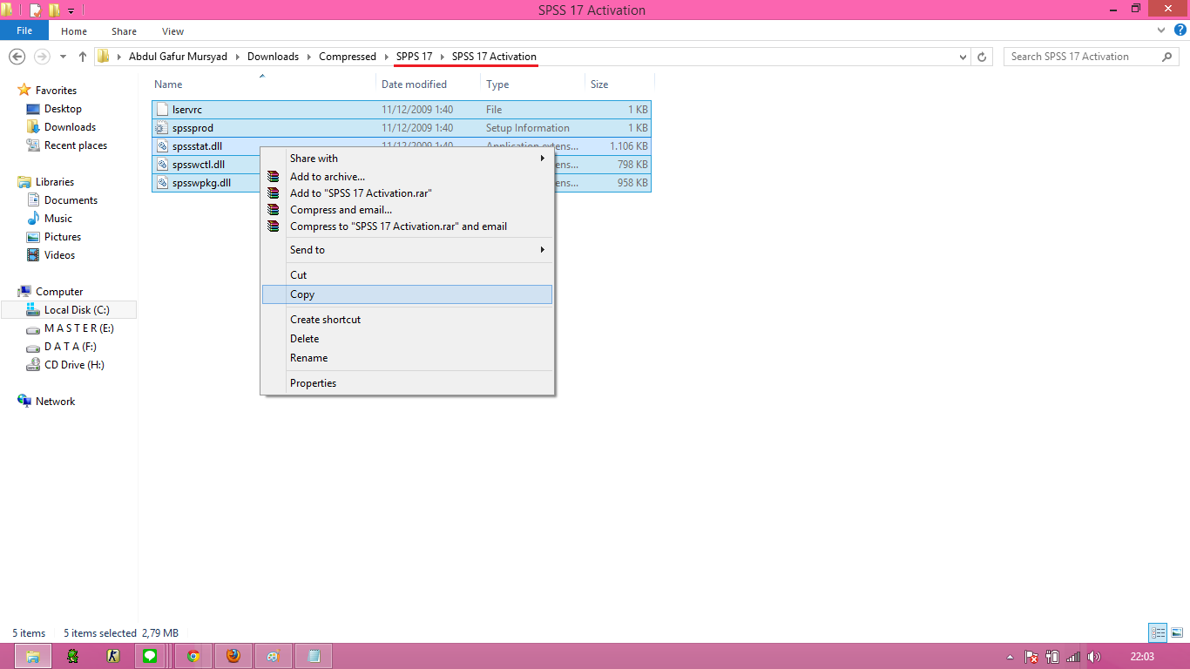This screenshot has height=669, width=1190.
Task: Refresh the folder view
Action: point(983,57)
